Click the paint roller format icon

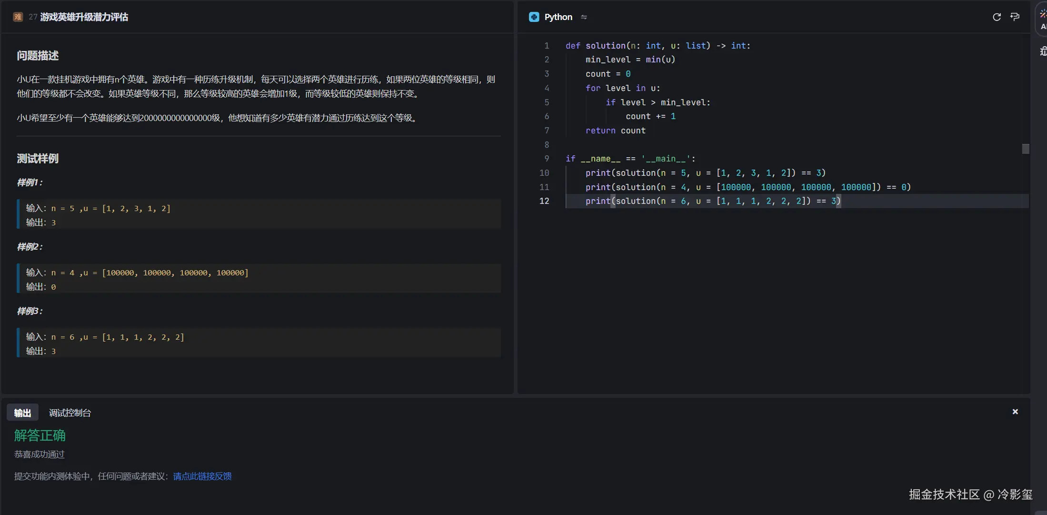pos(1015,17)
